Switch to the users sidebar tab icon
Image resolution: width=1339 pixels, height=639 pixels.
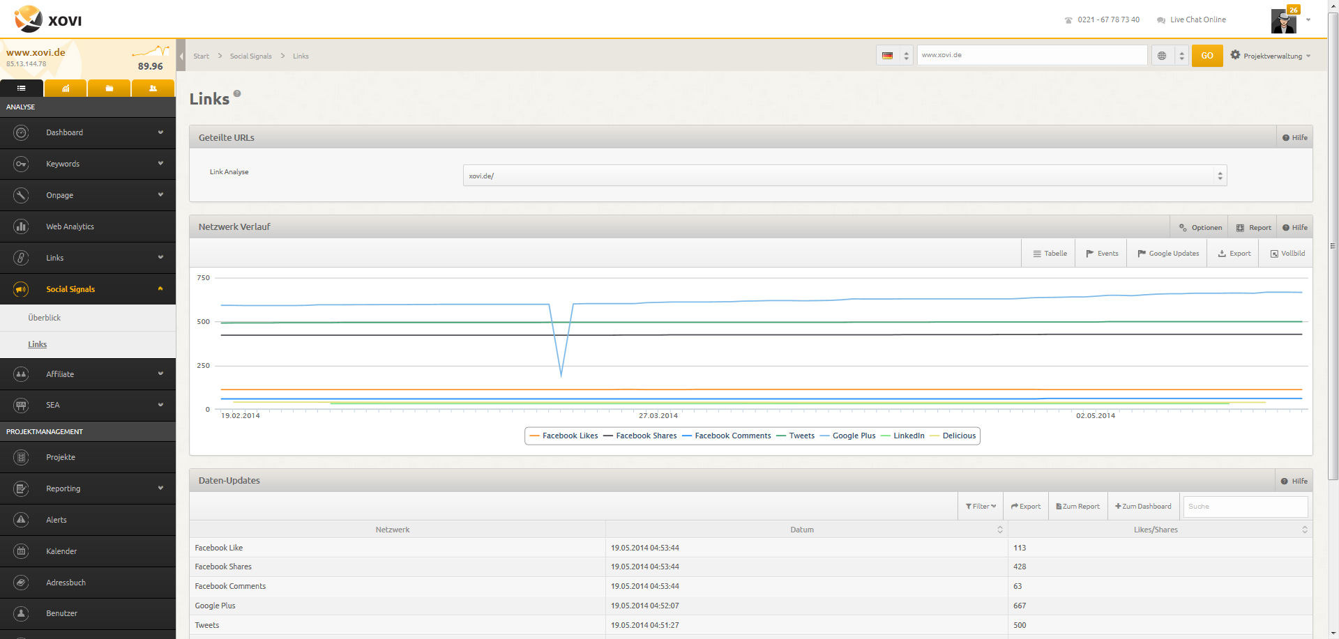coord(153,88)
